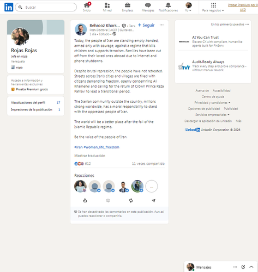The width and height of the screenshot is (258, 272).
Task: Open Centro de ayuda link
Action: pos(213,96)
